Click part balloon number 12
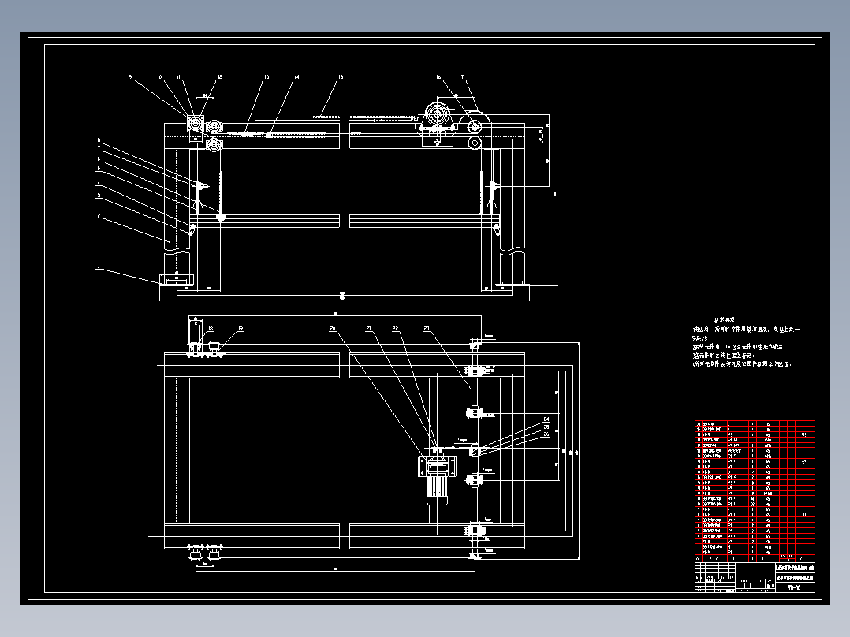Viewport: 850px width, 637px height. pos(220,77)
